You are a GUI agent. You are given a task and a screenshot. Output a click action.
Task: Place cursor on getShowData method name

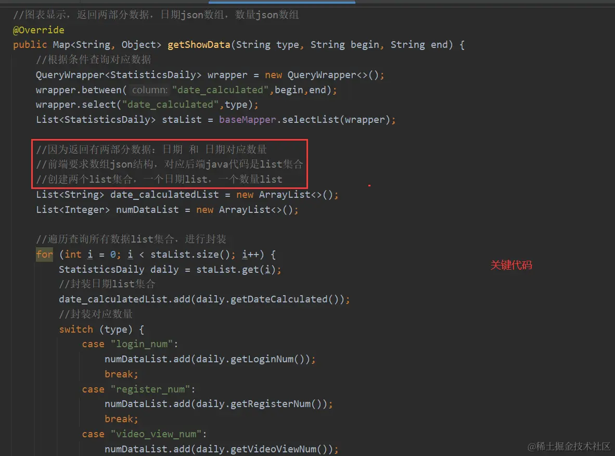click(199, 45)
